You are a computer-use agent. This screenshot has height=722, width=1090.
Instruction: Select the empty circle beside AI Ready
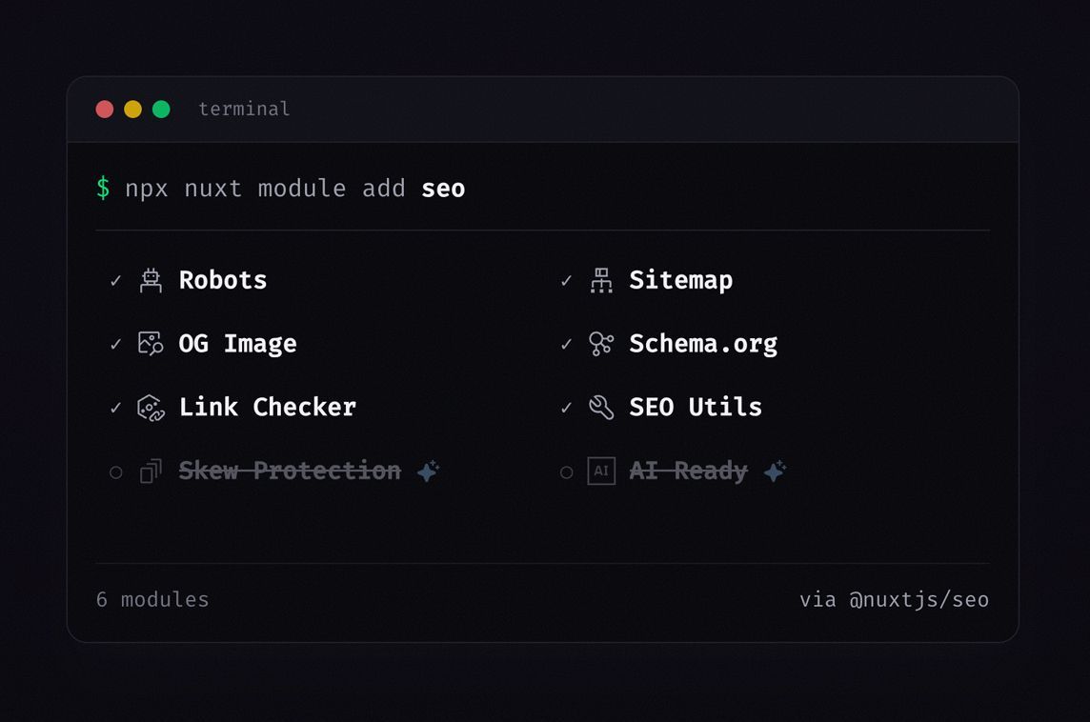click(x=567, y=472)
